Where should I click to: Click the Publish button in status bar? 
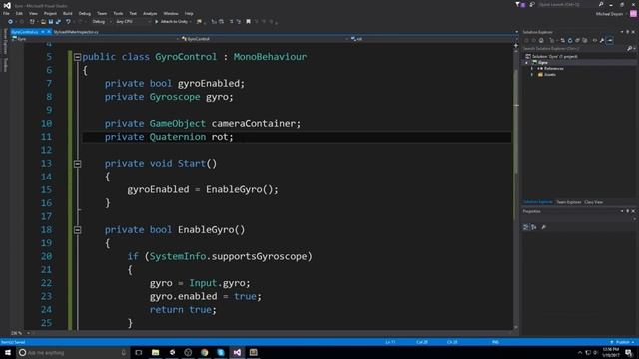coord(622,342)
